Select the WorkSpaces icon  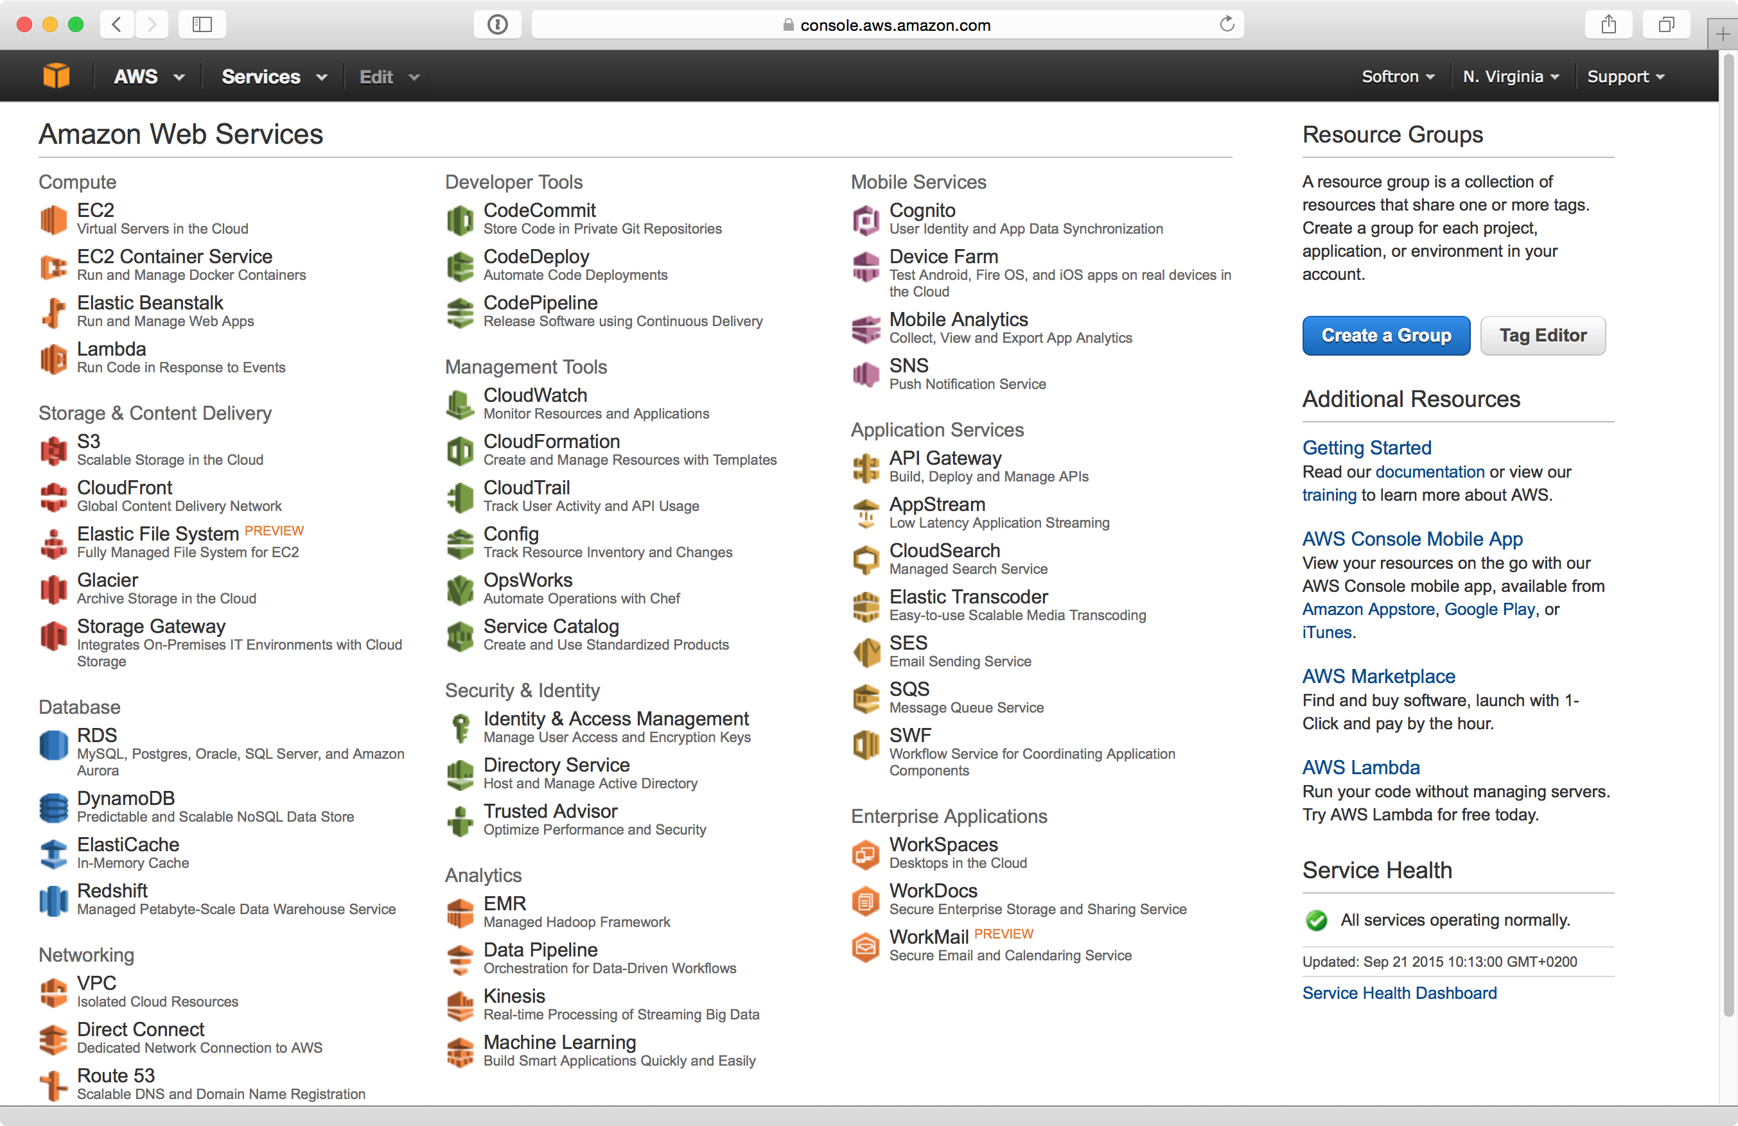point(866,854)
